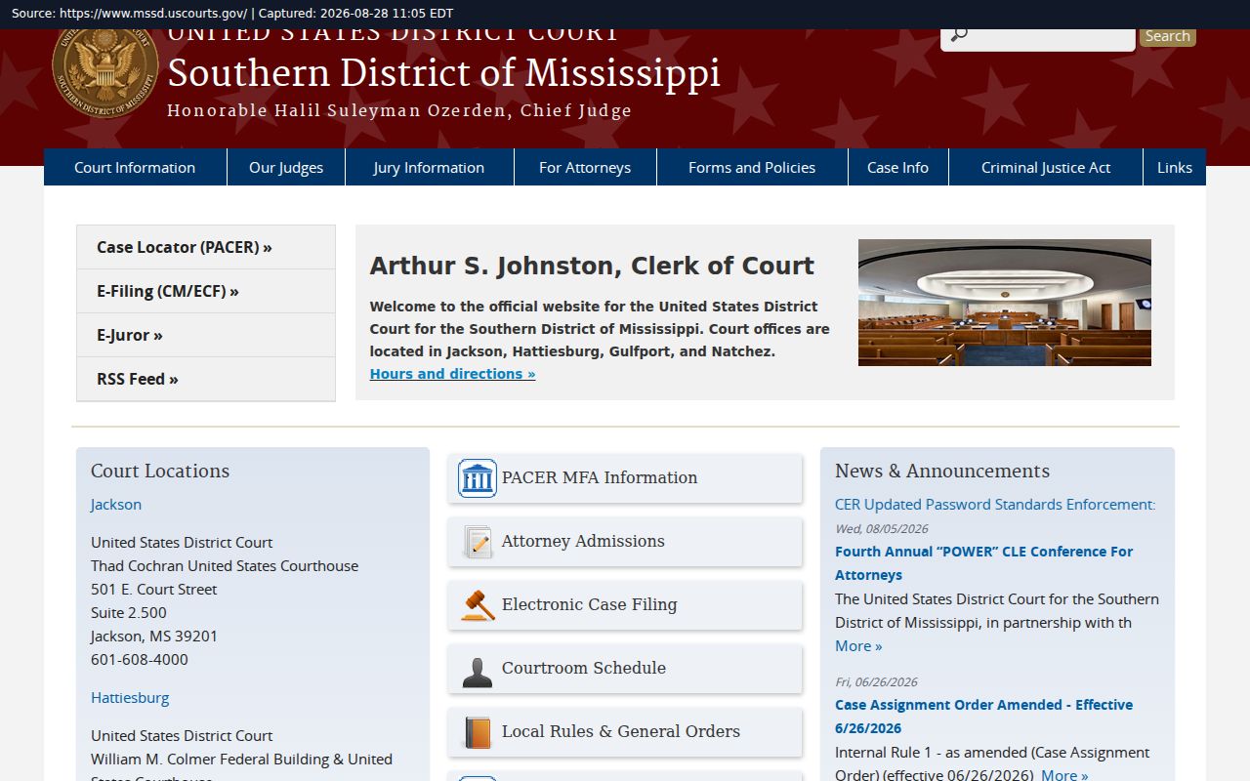This screenshot has height=781, width=1250.
Task: Click the Electronic Case Filing gavel icon
Action: coord(478,605)
